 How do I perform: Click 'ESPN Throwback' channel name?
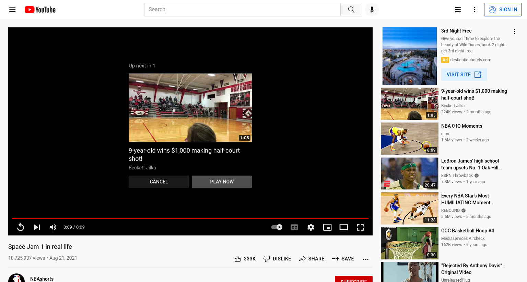coord(457,176)
